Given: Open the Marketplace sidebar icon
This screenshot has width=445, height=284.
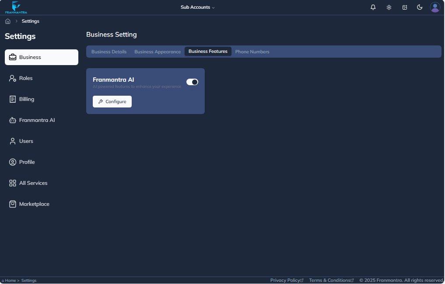Looking at the screenshot, I should (12, 204).
